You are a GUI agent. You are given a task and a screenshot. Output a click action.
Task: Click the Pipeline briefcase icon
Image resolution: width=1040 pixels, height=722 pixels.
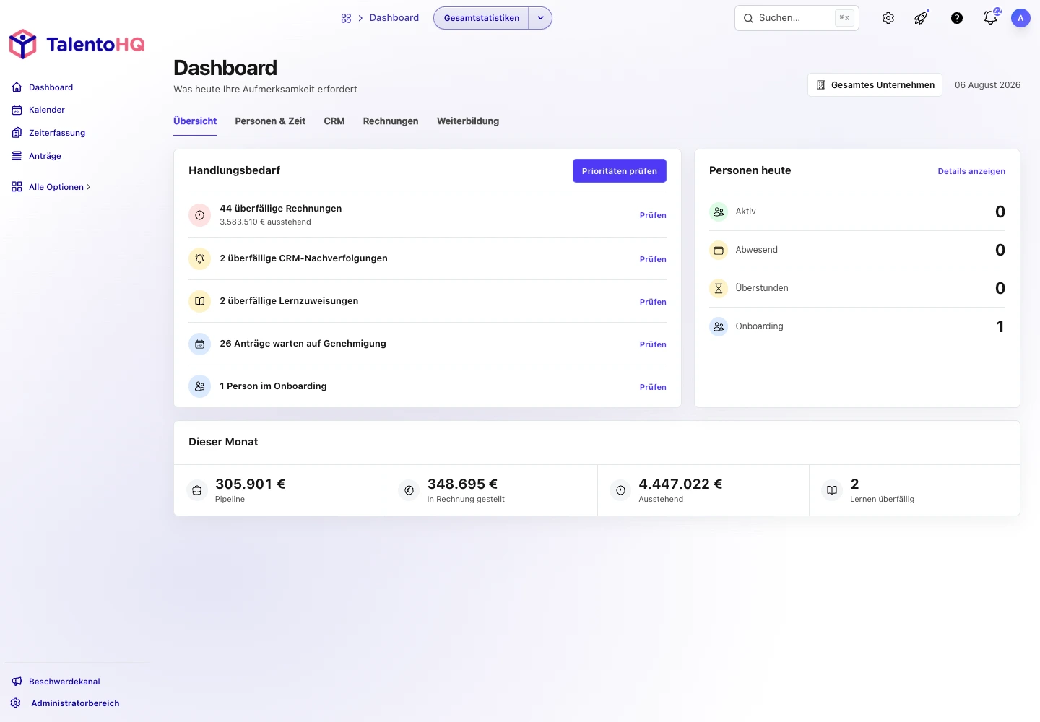point(197,490)
